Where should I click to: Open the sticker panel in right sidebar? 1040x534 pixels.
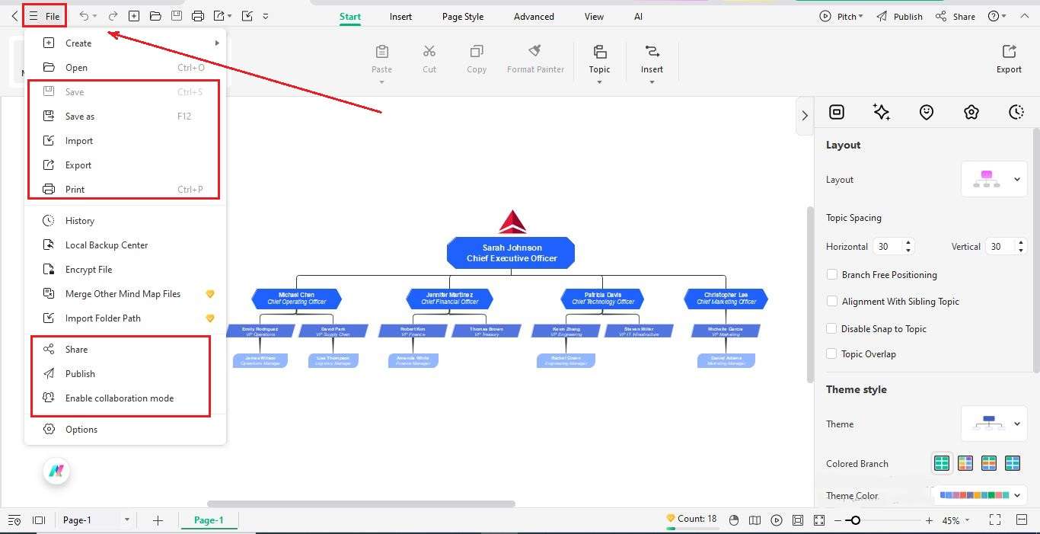(971, 112)
